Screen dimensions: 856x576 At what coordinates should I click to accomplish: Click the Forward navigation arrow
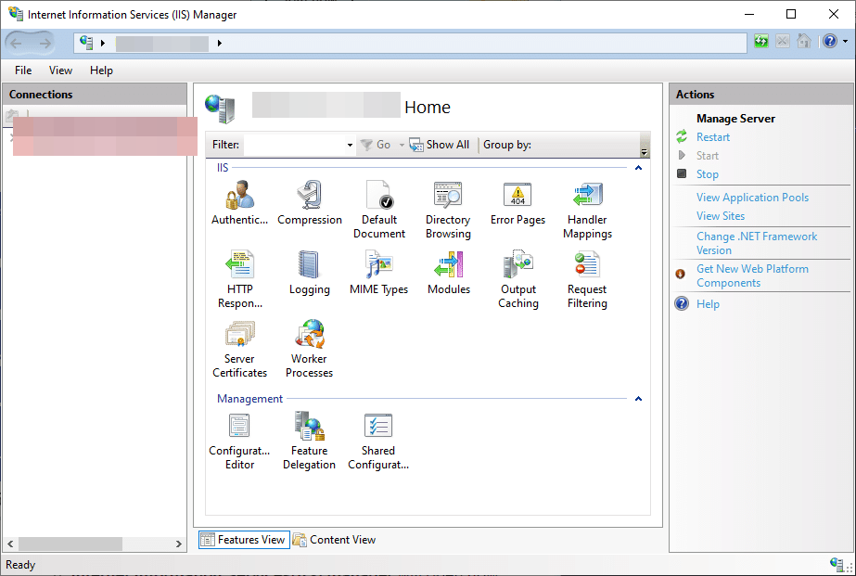pos(45,43)
